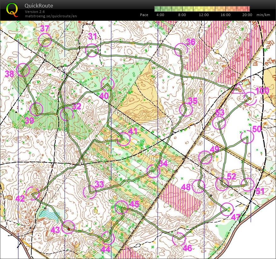Pick control circle 43 marker
Screen dimensions: 276x259
point(68,227)
